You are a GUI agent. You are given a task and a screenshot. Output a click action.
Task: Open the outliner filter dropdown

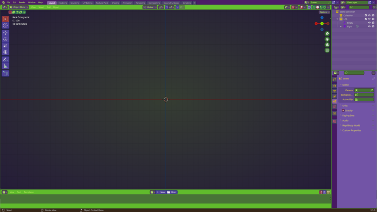click(374, 7)
